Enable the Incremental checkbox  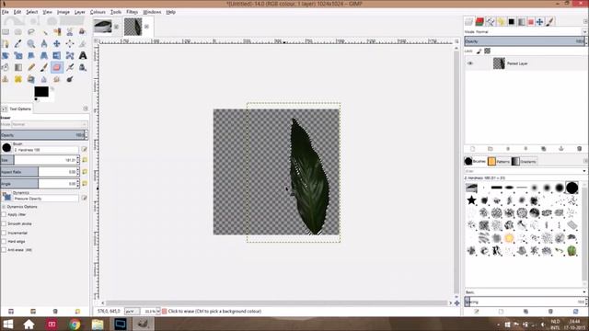[4, 233]
